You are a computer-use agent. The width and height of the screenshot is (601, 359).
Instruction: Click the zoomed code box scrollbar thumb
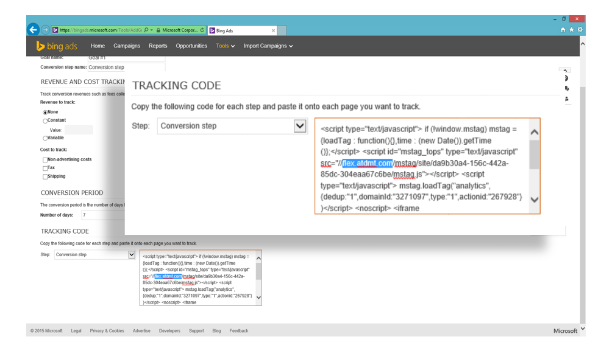click(x=535, y=154)
